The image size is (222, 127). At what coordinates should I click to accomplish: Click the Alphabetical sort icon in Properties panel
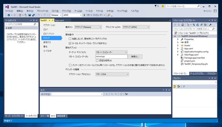tap(179, 86)
